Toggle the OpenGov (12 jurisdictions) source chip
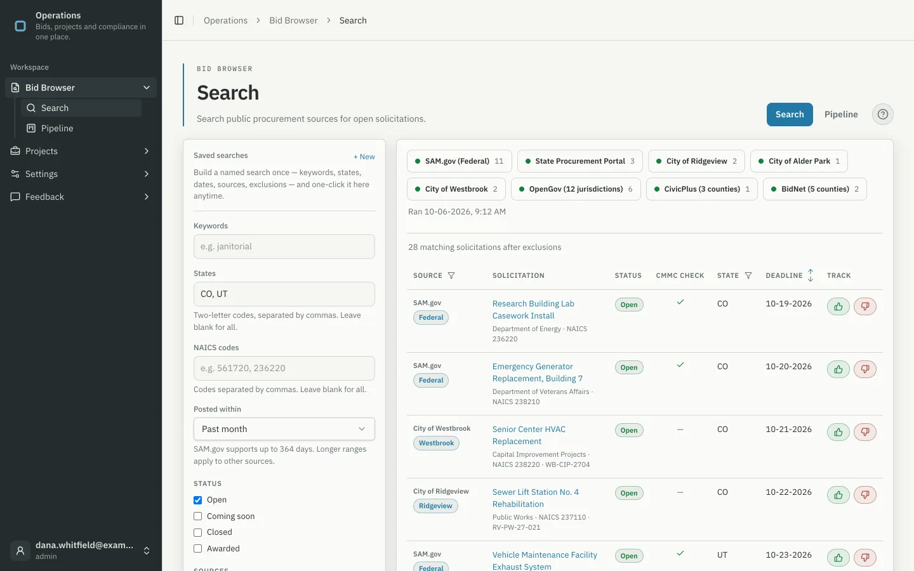Viewport: 914px width, 571px height. 576,189
